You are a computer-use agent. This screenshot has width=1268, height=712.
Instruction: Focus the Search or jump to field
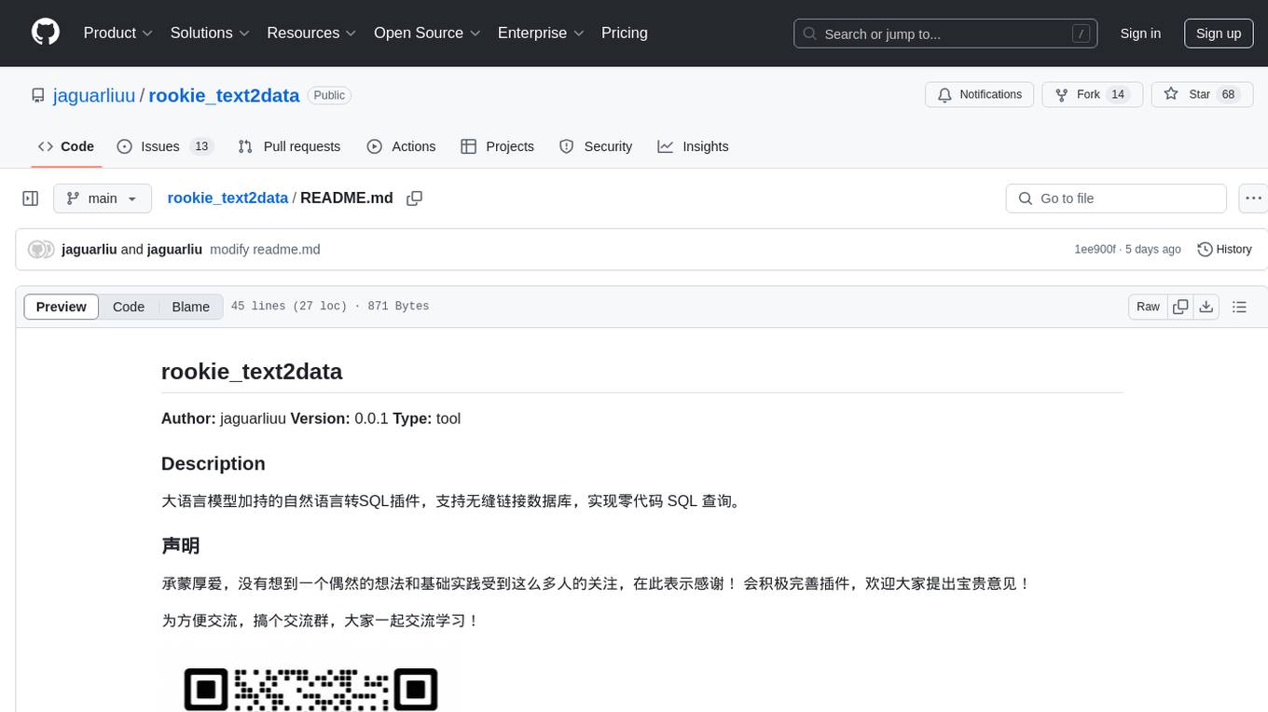(x=945, y=34)
